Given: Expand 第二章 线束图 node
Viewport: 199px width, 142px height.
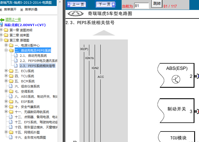Looking at the screenshot, I should coord(1,35).
